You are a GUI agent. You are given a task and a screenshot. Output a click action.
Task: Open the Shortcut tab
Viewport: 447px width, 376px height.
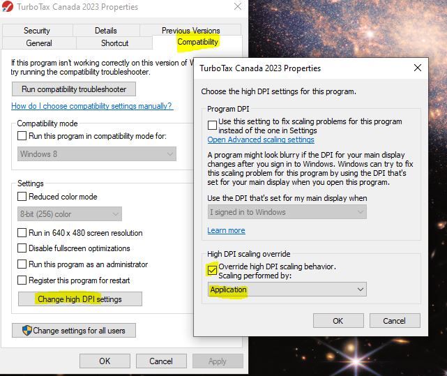[114, 43]
